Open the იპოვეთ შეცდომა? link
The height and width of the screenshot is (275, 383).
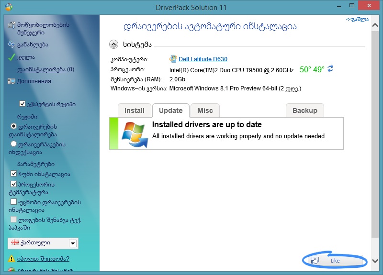[x=43, y=259]
